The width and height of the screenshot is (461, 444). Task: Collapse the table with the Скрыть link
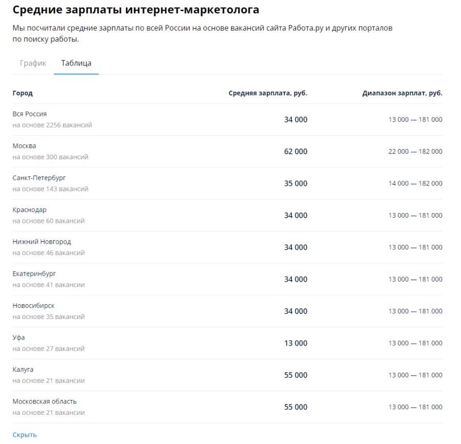click(x=25, y=435)
